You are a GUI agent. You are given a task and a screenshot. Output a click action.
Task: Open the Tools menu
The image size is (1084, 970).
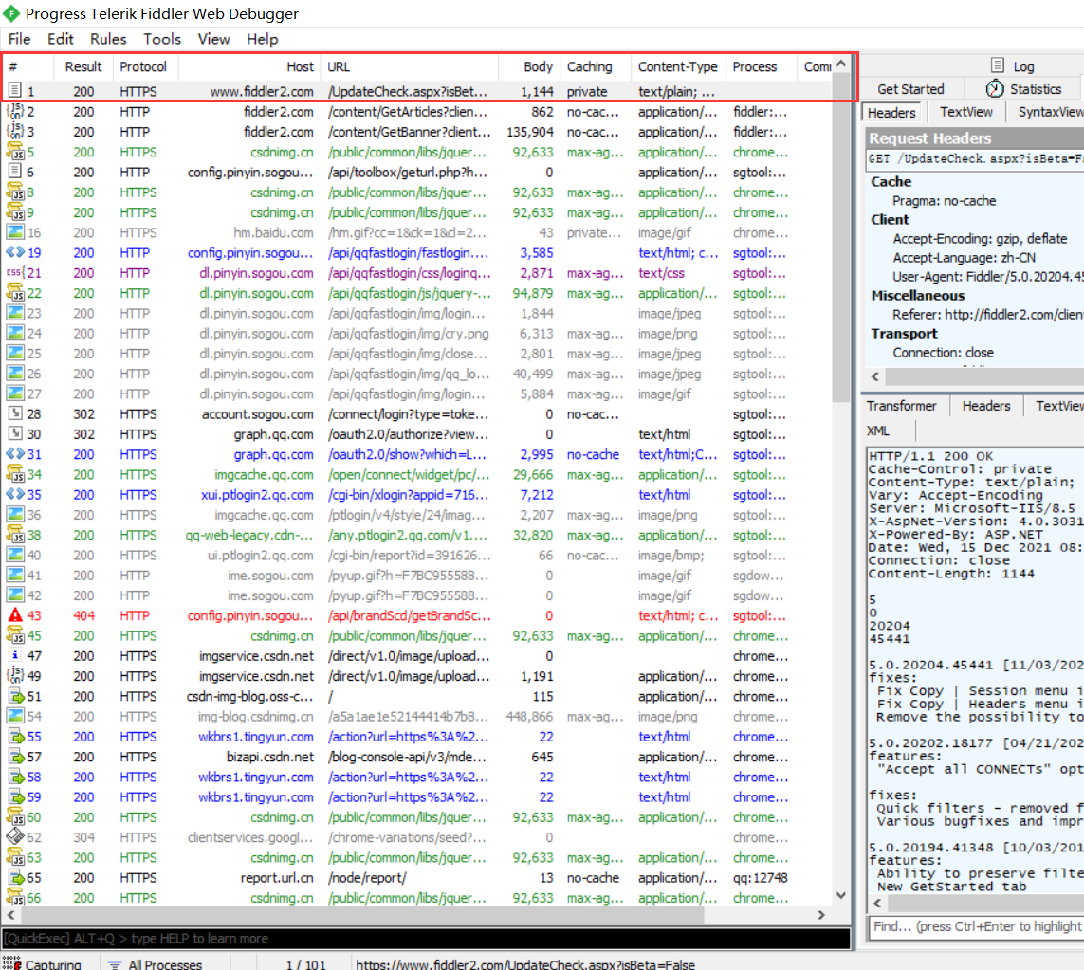[162, 39]
